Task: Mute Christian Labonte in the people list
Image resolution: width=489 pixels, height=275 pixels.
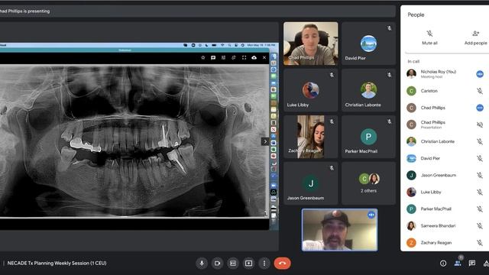Action: (480, 141)
